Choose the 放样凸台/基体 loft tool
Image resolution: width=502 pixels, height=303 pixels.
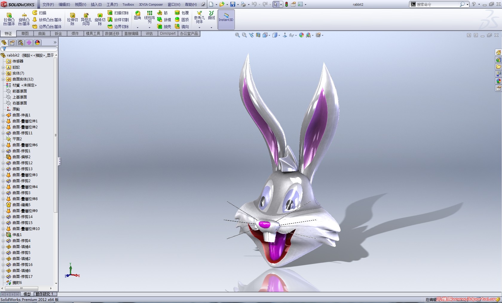click(47, 20)
